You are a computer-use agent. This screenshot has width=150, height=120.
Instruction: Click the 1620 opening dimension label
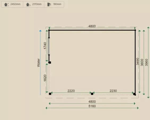(x=45, y=78)
